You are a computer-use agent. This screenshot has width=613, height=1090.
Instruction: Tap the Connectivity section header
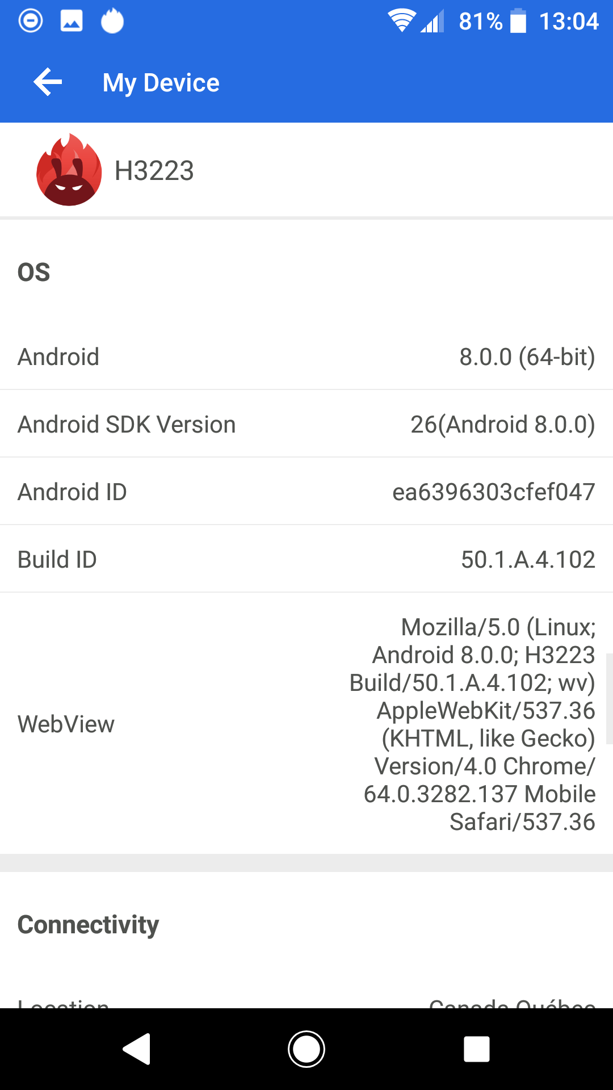89,925
